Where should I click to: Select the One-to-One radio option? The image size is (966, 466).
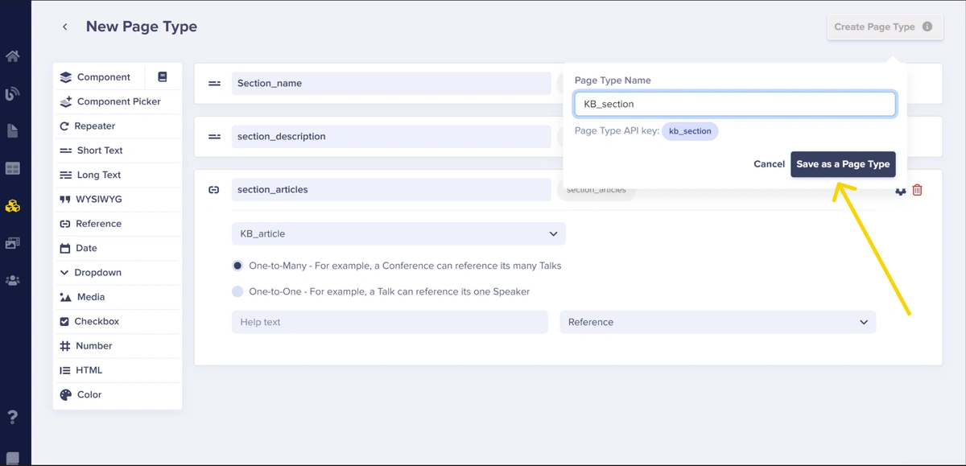pyautogui.click(x=237, y=291)
